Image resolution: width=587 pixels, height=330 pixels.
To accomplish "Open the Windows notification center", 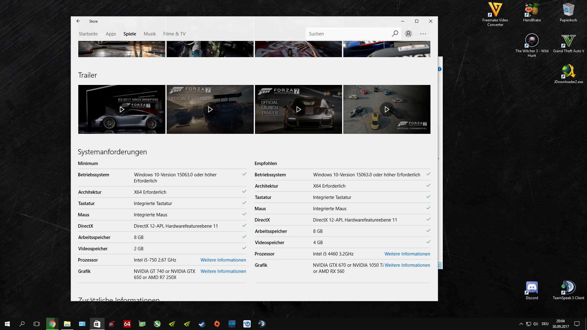I will (x=577, y=324).
